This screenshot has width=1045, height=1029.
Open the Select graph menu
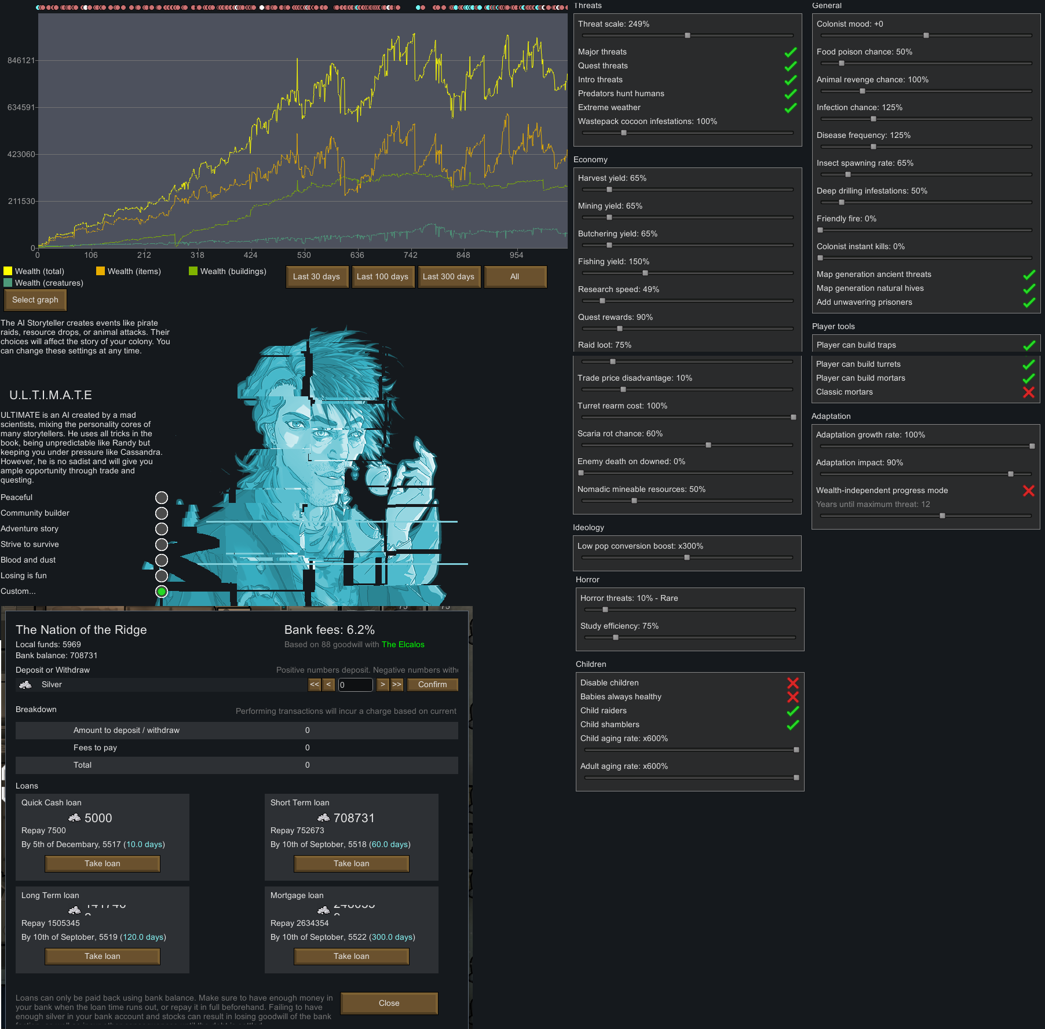pos(35,300)
